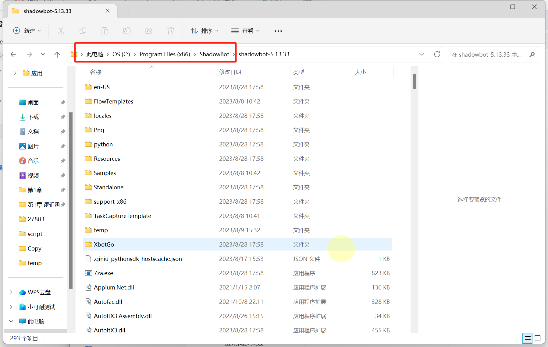The image size is (548, 347).
Task: Go forward with the right arrow
Action: (x=29, y=54)
